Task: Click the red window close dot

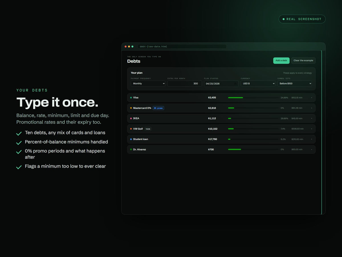Action: (126, 47)
